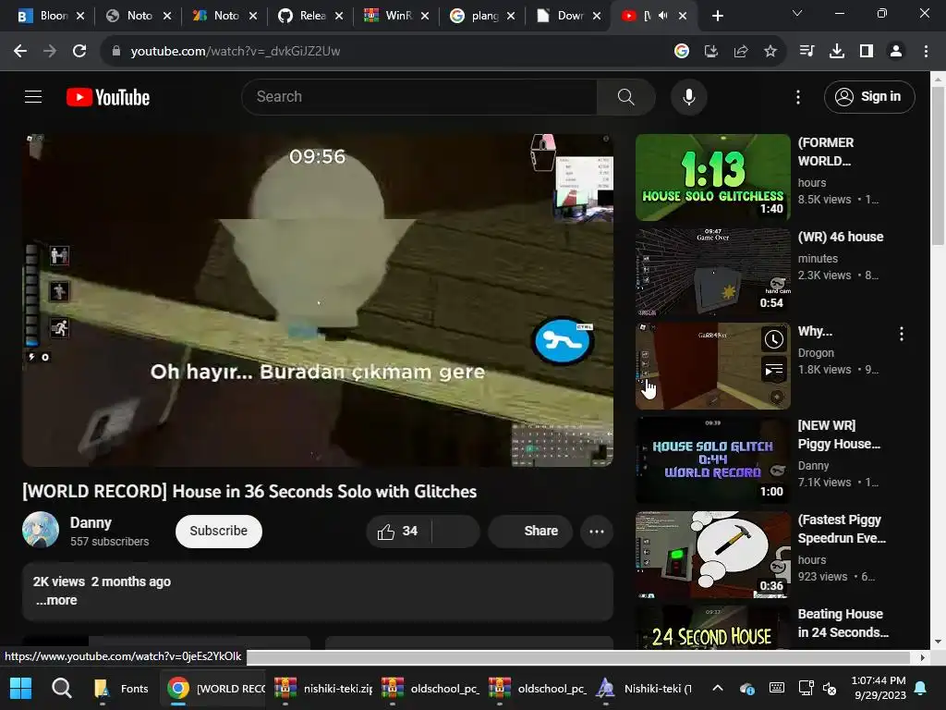946x710 pixels.
Task: Open the Fonts folder in taskbar
Action: 121,688
